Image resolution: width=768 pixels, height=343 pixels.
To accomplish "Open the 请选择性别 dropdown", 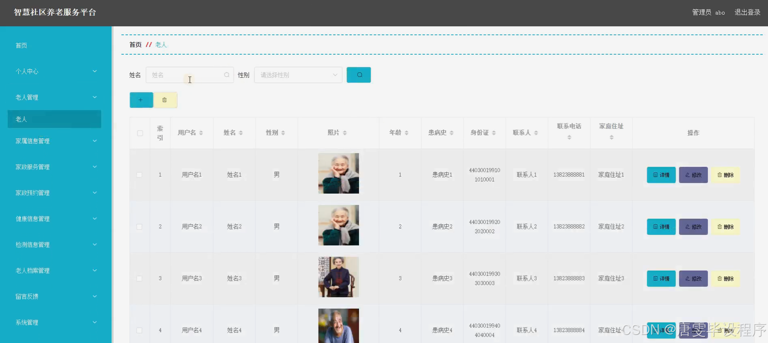I will coord(298,75).
